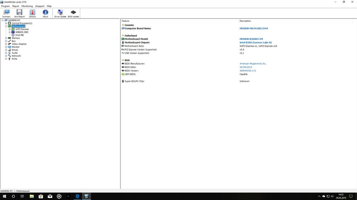The width and height of the screenshot is (357, 200).
Task: Click the Feature column header
Action: [x=125, y=21]
